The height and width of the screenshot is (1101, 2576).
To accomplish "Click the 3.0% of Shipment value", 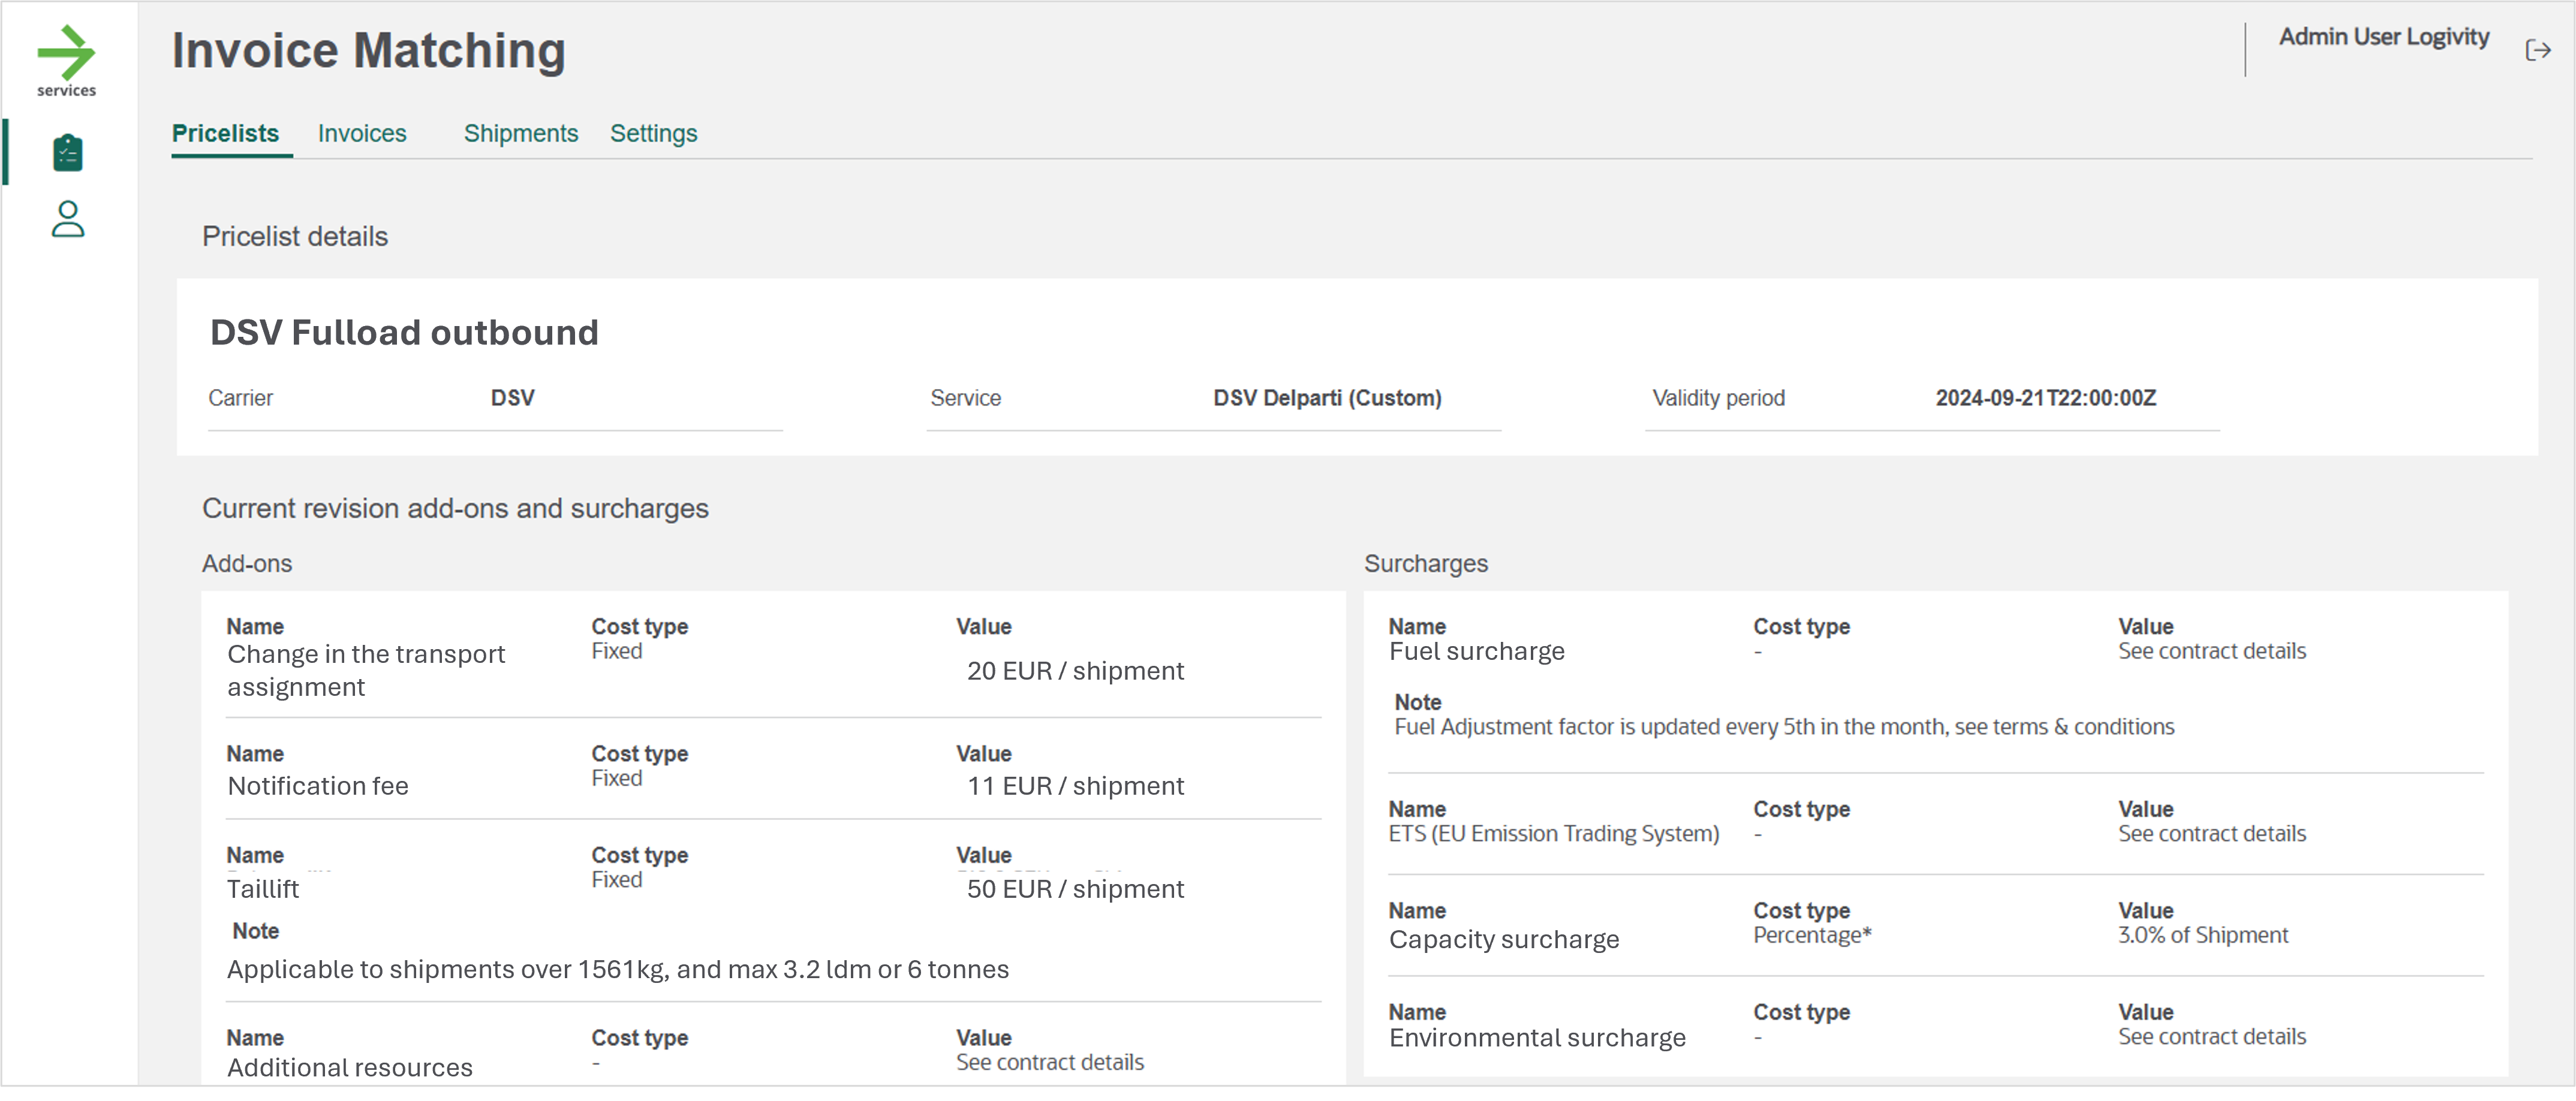I will (2203, 935).
